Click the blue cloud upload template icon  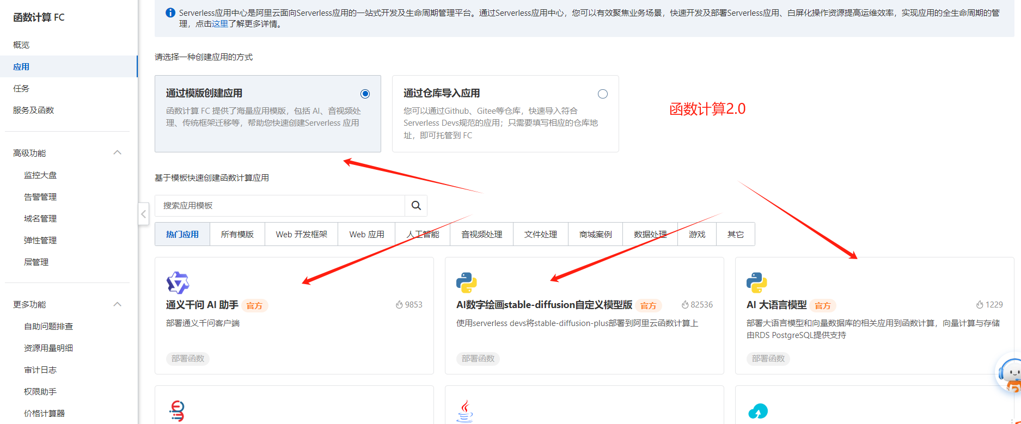[758, 411]
